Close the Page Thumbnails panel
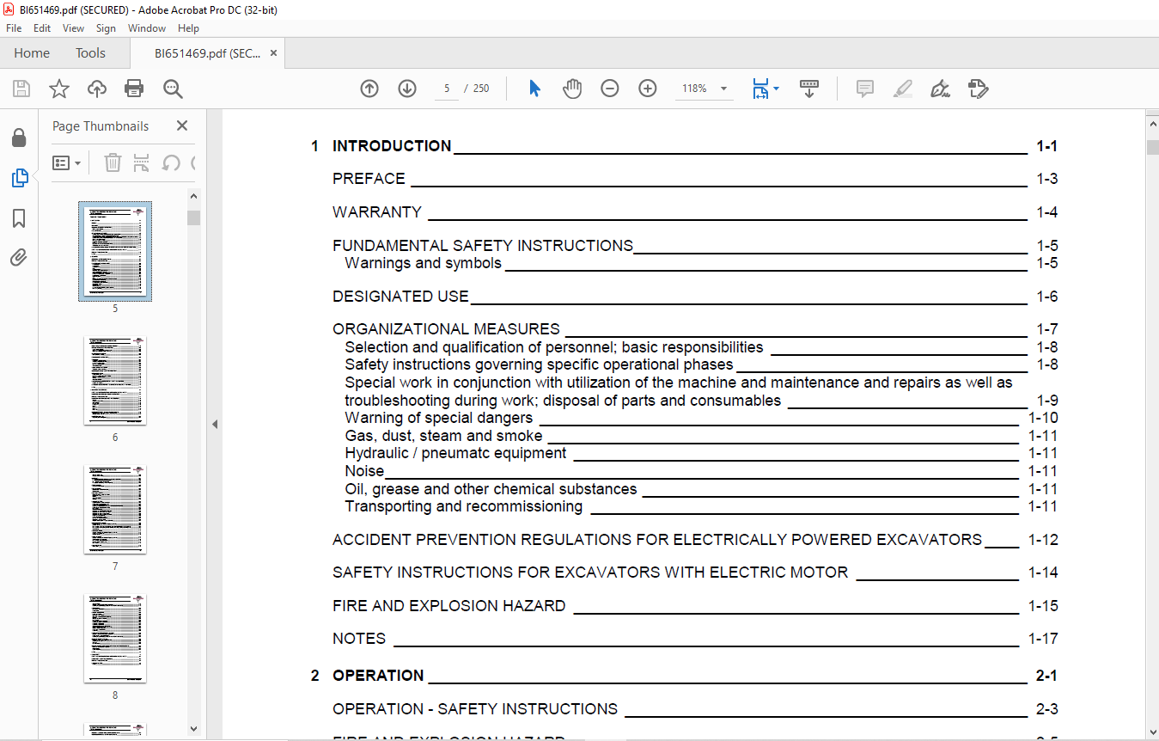The height and width of the screenshot is (741, 1159). tap(182, 126)
